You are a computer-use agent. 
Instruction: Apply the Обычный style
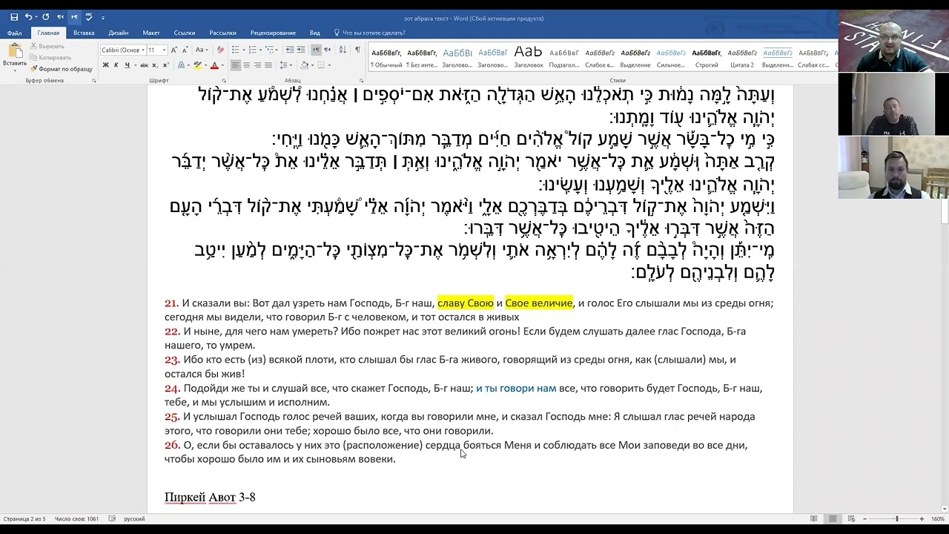pyautogui.click(x=386, y=58)
